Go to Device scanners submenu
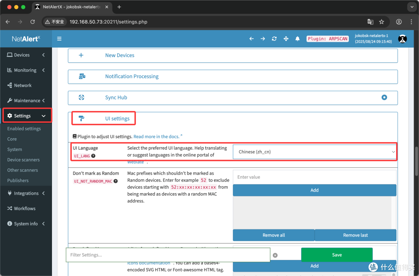Viewport: 419px width, 276px height. (24, 160)
